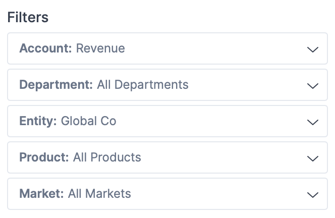Viewport: 335px width, 218px height.
Task: Select the "Revenue" value text
Action: pos(100,48)
